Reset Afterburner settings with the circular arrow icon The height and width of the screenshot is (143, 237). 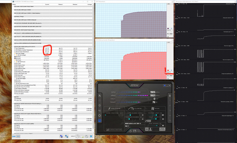pyautogui.click(x=130, y=131)
